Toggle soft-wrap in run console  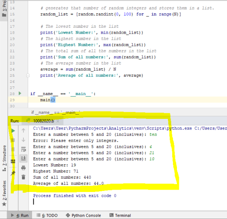23,149
